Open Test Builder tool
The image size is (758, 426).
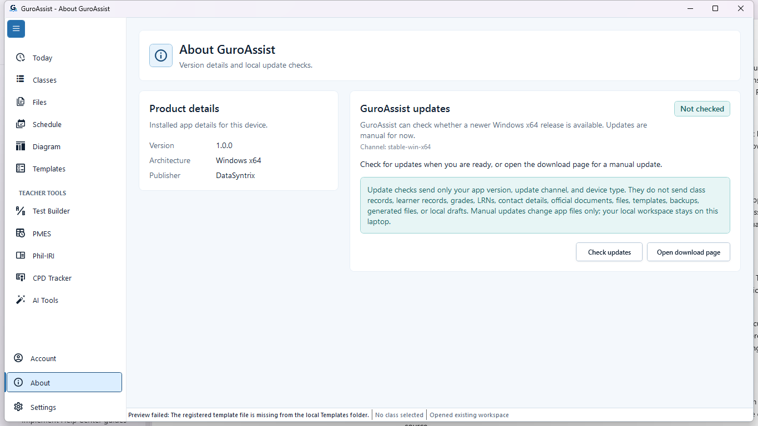tap(64, 211)
